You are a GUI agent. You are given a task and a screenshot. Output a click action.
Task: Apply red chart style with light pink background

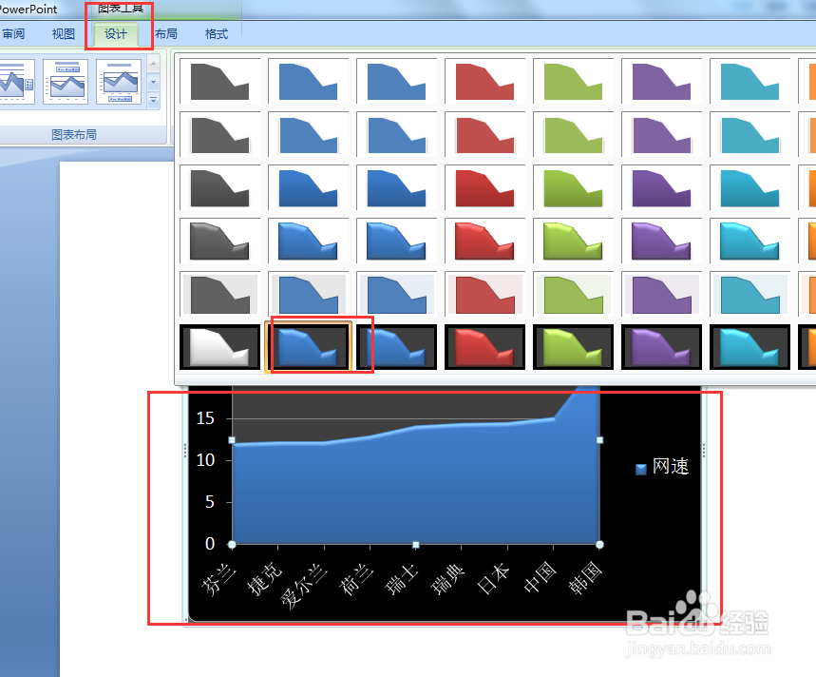tap(484, 294)
